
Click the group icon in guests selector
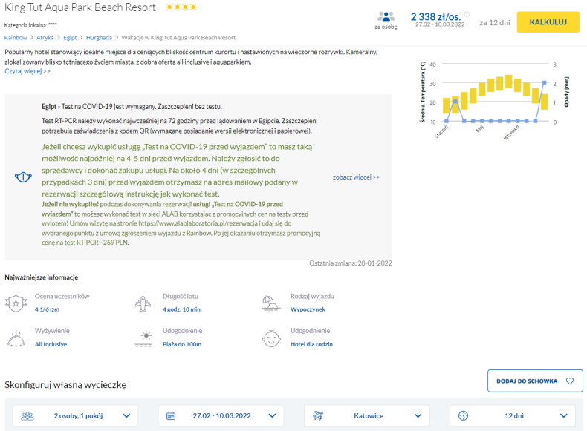tap(27, 415)
